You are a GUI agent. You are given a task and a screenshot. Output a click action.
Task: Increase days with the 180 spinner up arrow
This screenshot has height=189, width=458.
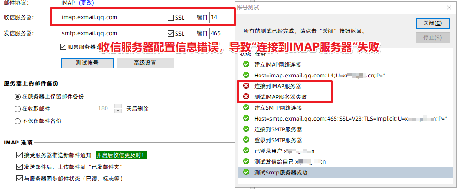click(x=118, y=106)
